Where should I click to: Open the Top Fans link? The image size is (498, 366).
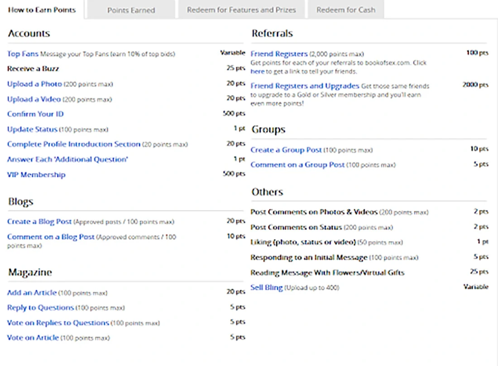[23, 54]
